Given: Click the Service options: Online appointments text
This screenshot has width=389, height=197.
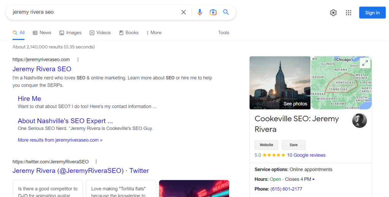Looking at the screenshot, I should pyautogui.click(x=293, y=170).
